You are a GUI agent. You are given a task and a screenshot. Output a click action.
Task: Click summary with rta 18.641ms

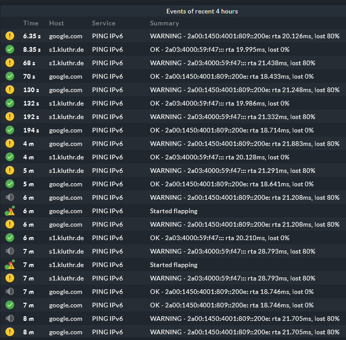[x=232, y=184]
